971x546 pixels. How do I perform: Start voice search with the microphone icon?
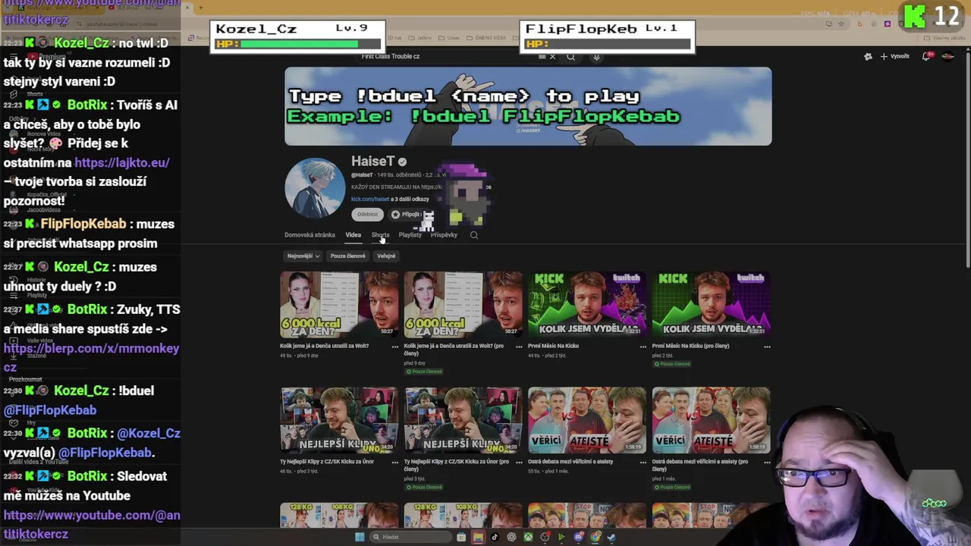596,56
